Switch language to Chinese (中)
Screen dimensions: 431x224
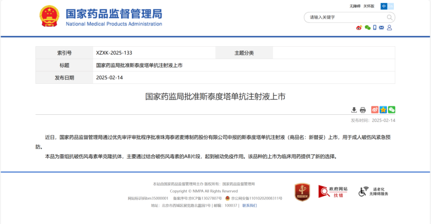[384, 6]
